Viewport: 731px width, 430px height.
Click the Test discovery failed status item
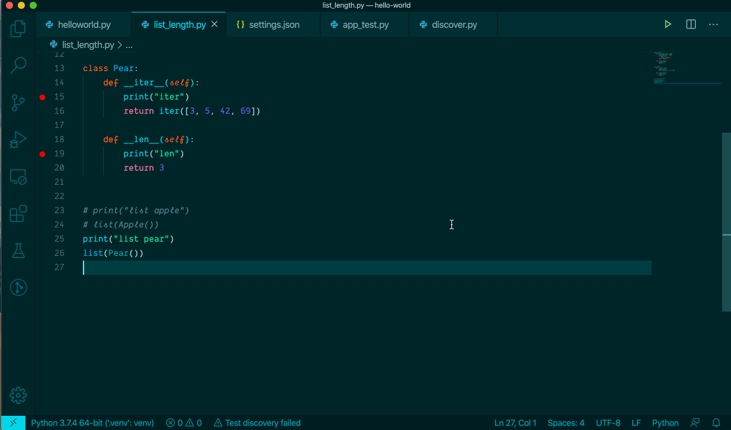coord(258,423)
